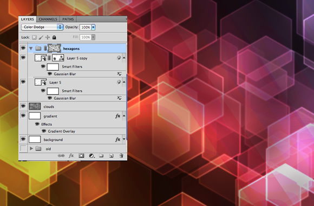Create new fill or adjustment layer
Viewport: 314px width, 206px height.
tap(91, 156)
